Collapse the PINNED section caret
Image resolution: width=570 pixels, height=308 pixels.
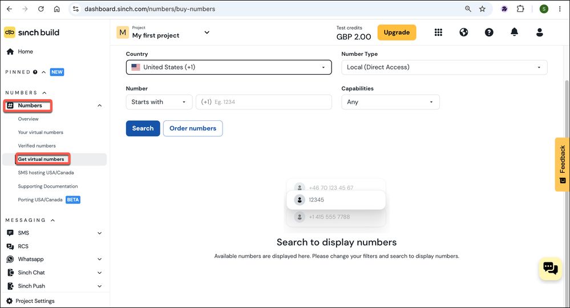[x=43, y=72]
